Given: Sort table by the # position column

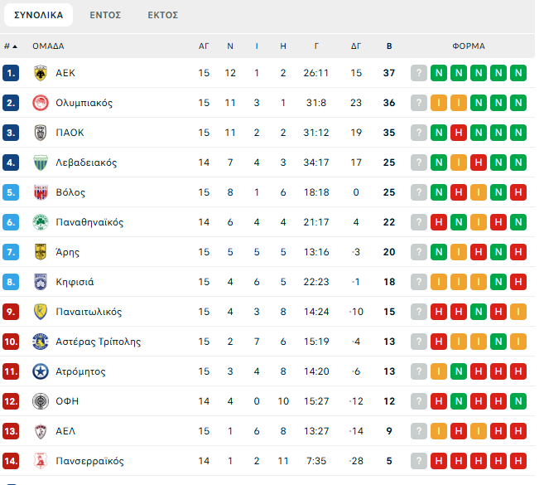Looking at the screenshot, I should pyautogui.click(x=10, y=46).
